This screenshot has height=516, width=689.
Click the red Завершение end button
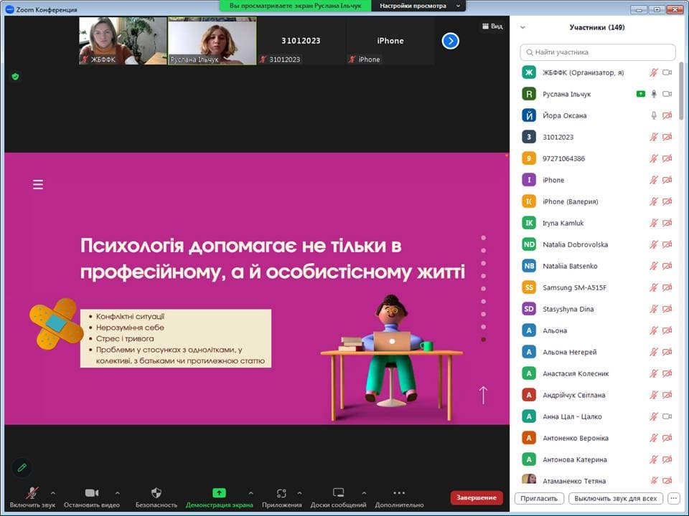477,497
